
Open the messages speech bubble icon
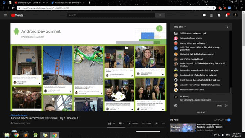tap(219, 15)
